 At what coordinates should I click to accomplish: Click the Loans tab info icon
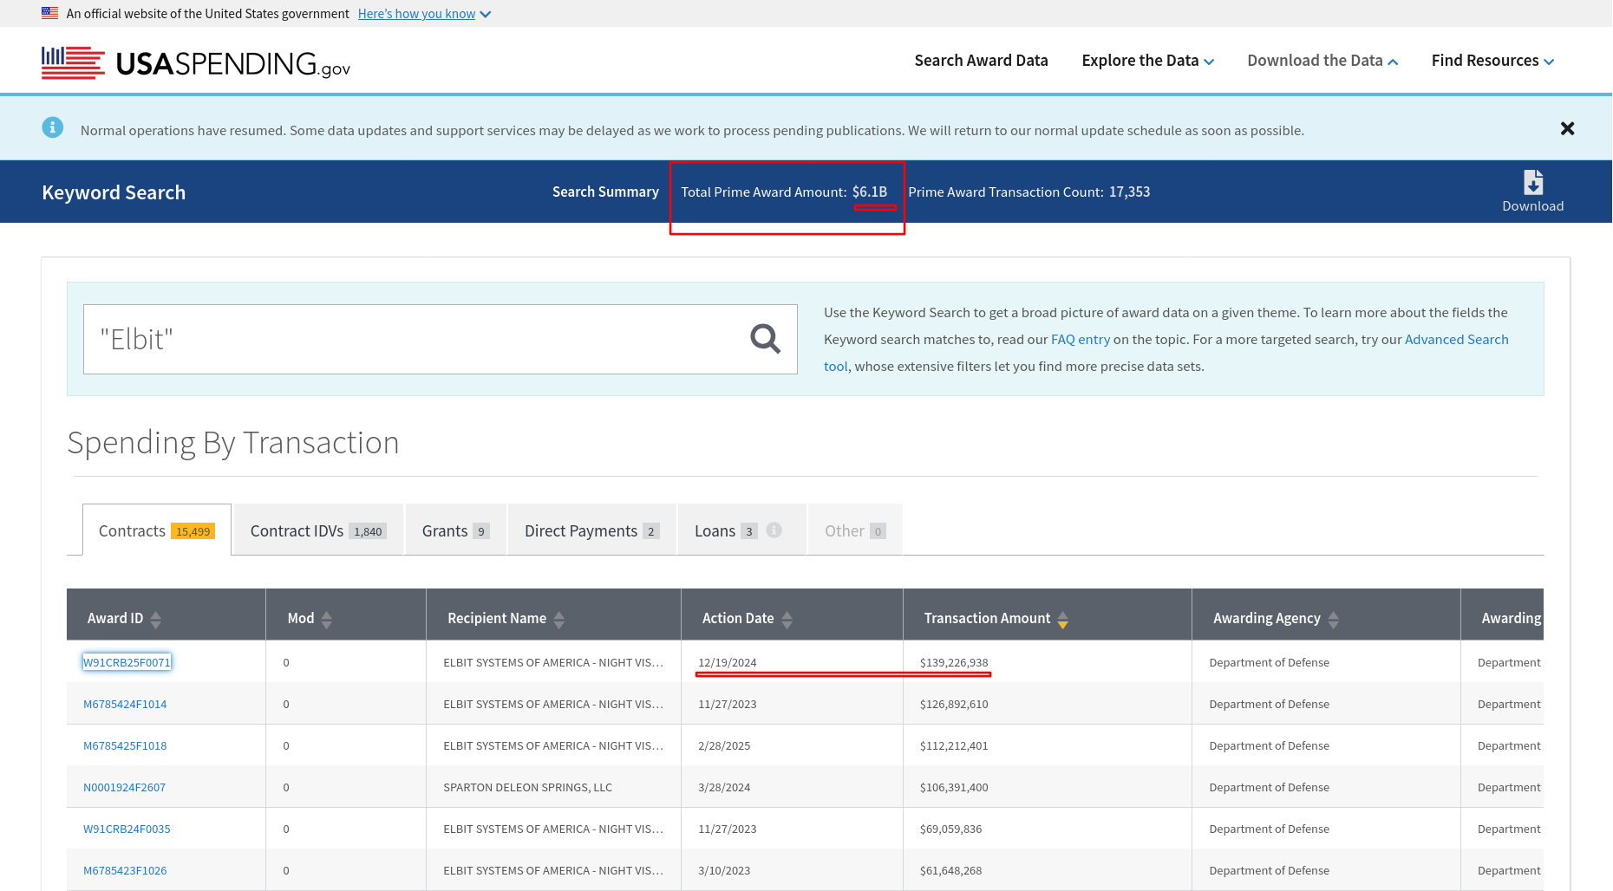774,530
